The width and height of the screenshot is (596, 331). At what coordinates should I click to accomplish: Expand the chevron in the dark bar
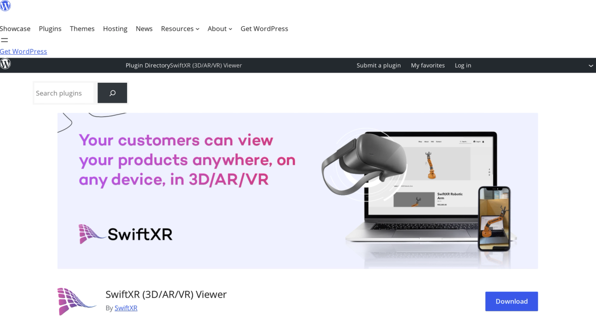(x=591, y=66)
